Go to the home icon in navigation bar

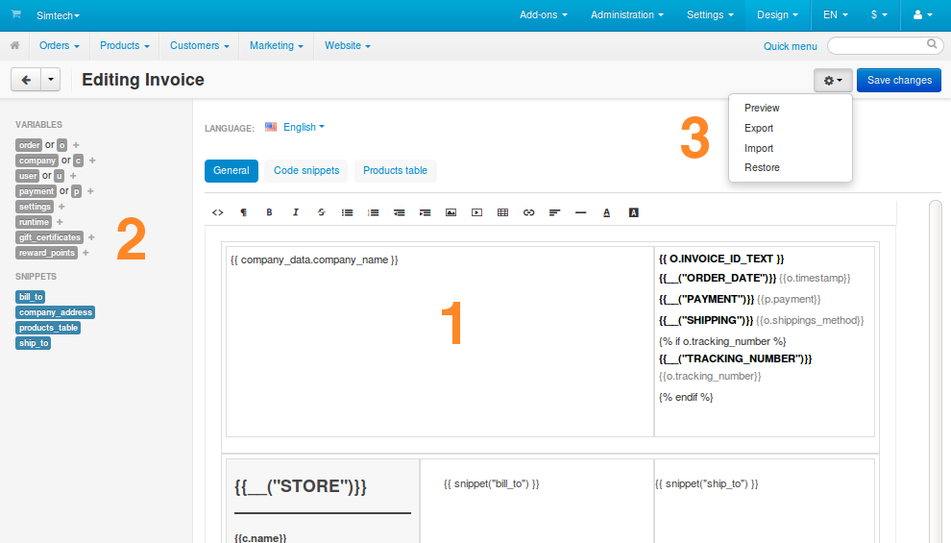(14, 45)
